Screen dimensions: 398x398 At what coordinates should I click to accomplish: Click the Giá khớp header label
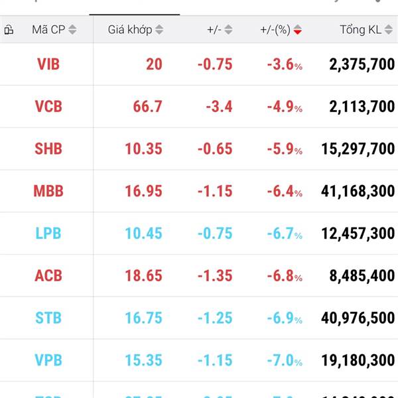[x=130, y=30]
